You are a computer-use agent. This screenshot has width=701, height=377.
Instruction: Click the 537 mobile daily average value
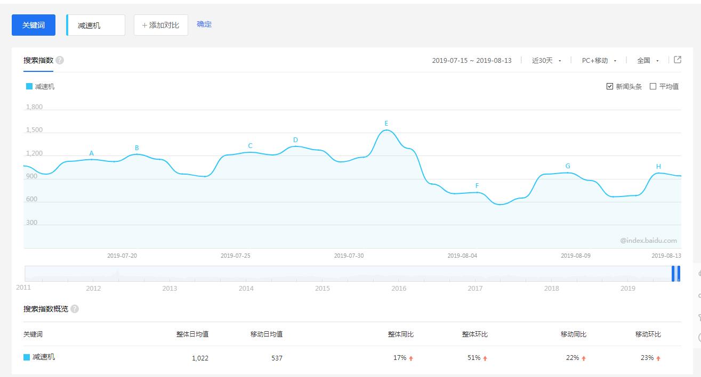(x=277, y=358)
